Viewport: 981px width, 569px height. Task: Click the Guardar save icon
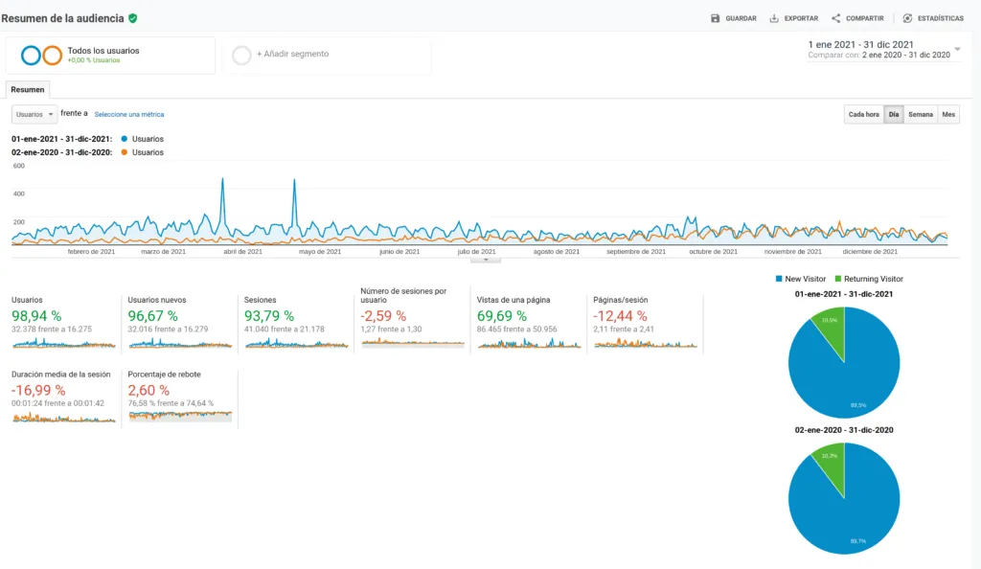point(715,18)
